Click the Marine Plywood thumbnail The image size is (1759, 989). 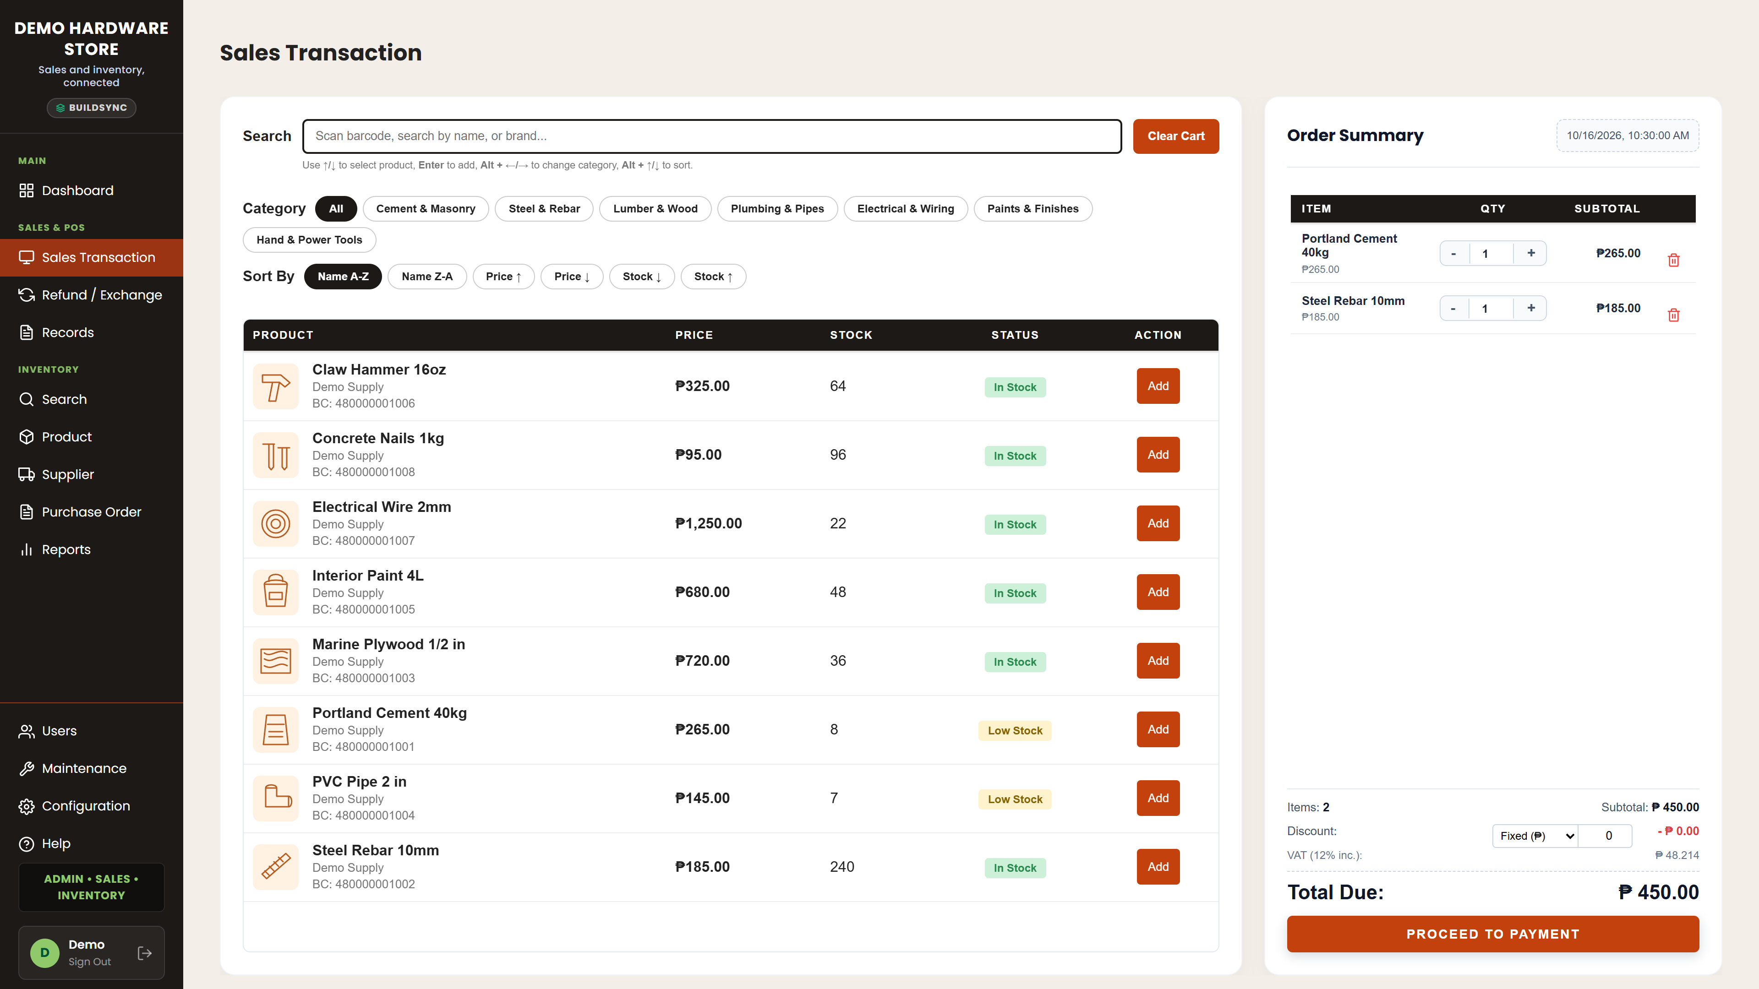(276, 661)
